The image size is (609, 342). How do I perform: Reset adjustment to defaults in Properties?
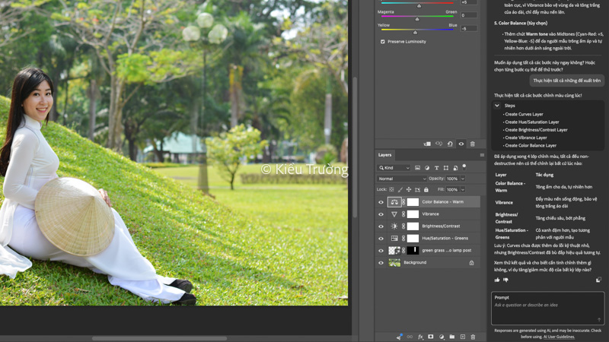[x=450, y=144]
